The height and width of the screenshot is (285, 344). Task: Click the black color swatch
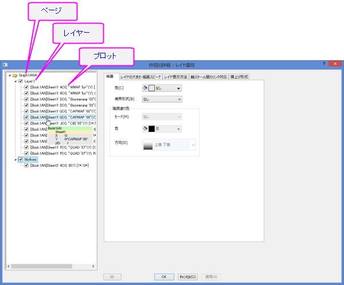pos(151,129)
